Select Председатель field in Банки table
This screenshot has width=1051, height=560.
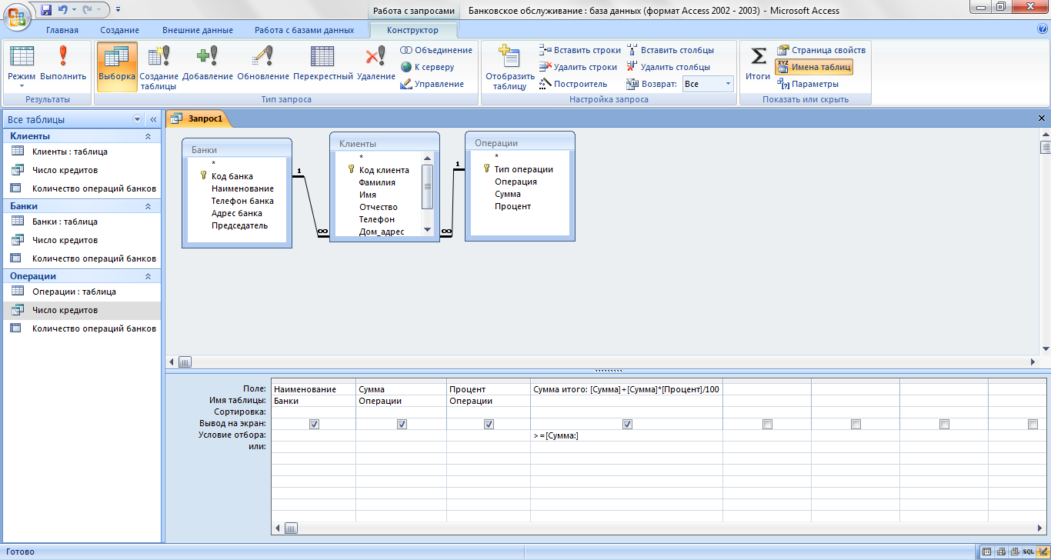(239, 225)
